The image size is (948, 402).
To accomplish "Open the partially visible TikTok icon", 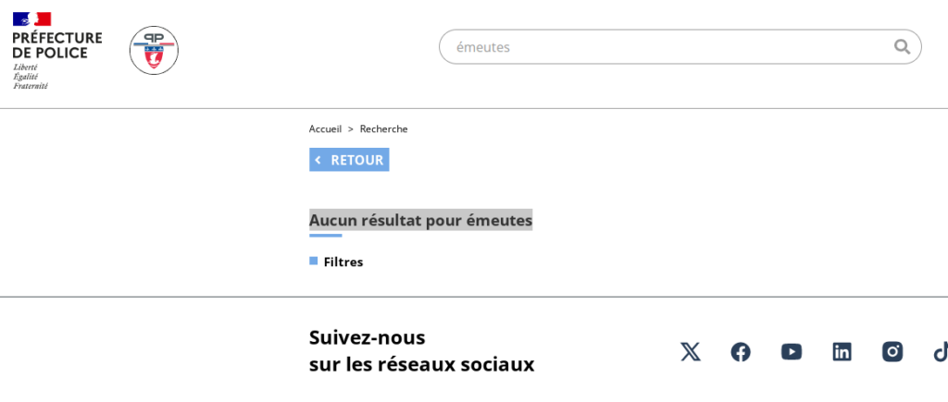I will click(940, 351).
